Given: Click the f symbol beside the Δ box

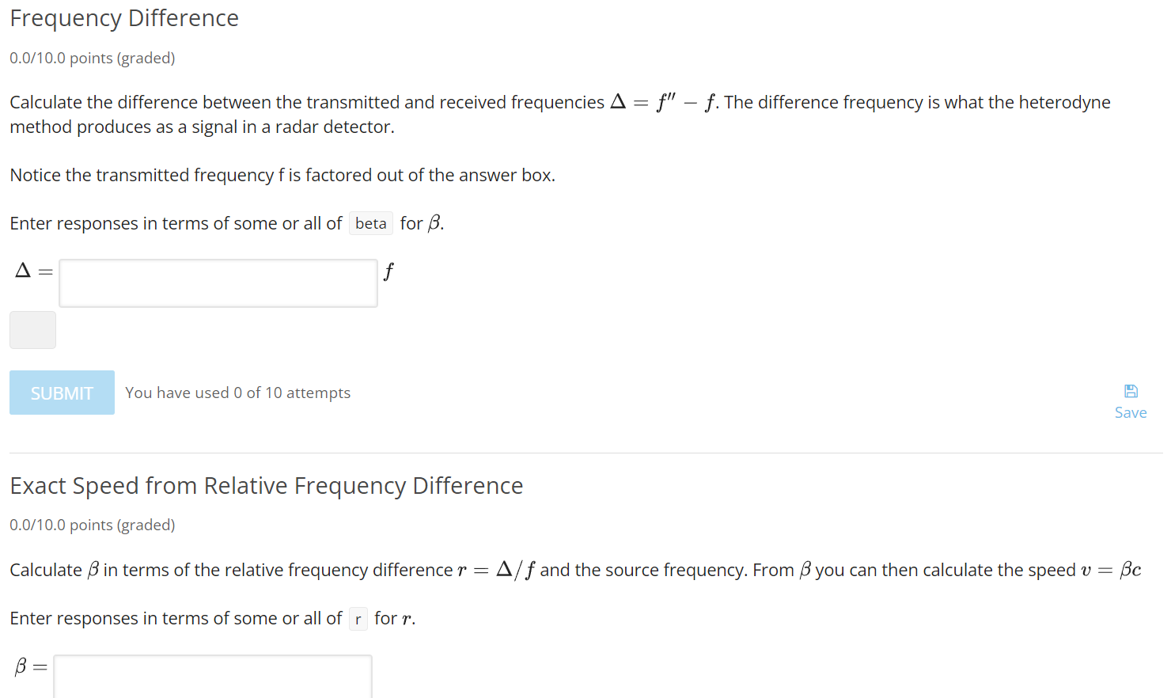Looking at the screenshot, I should 388,271.
